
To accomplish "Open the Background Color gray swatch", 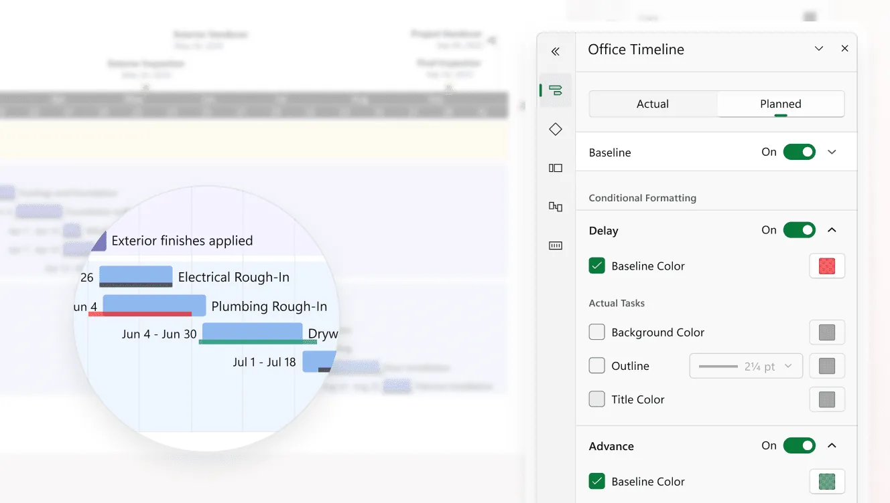I will 827,332.
